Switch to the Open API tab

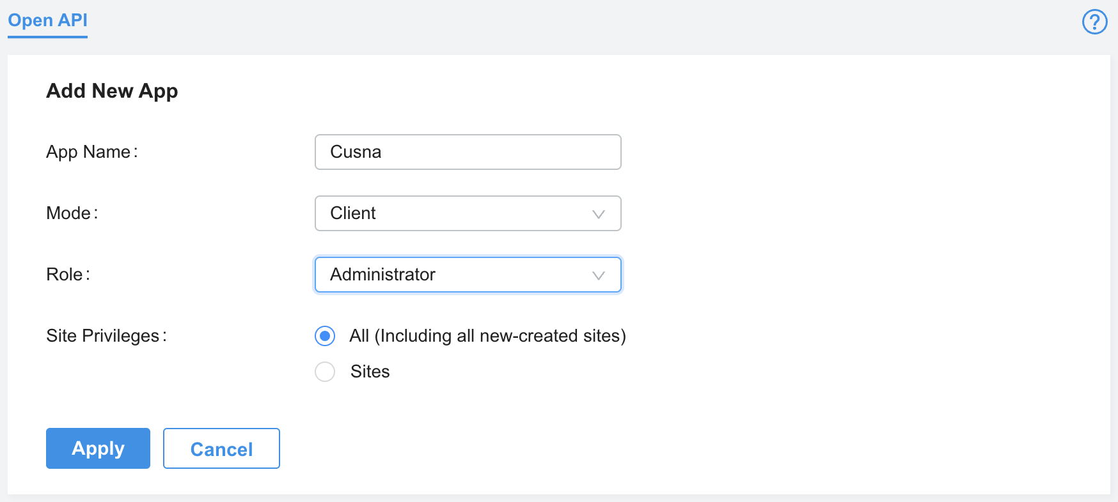click(47, 20)
